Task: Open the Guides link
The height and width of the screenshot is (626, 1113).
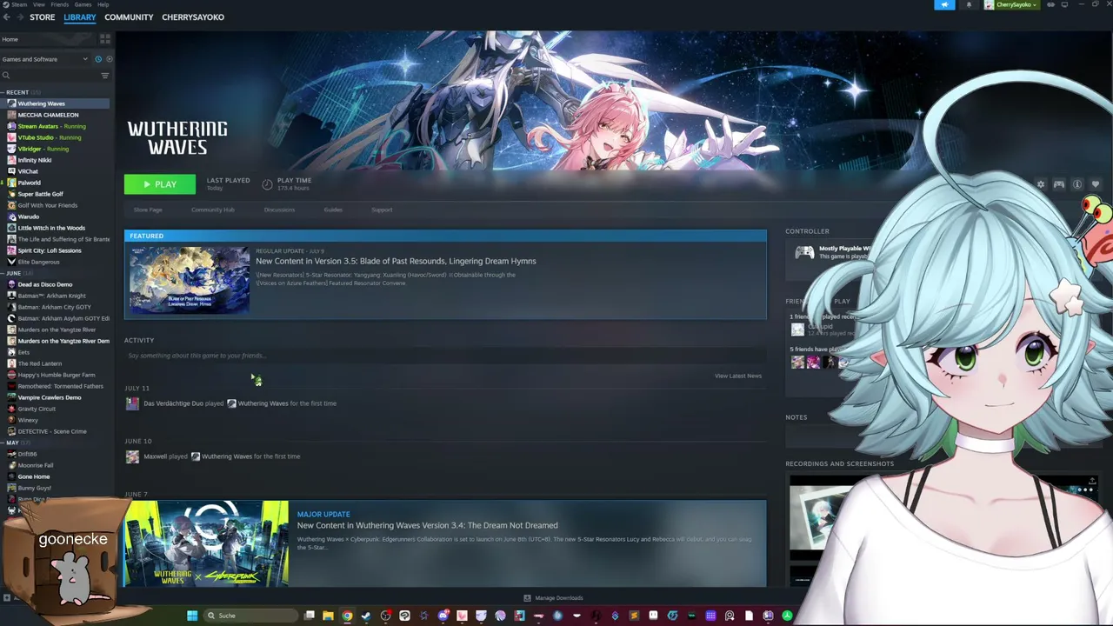Action: point(333,210)
